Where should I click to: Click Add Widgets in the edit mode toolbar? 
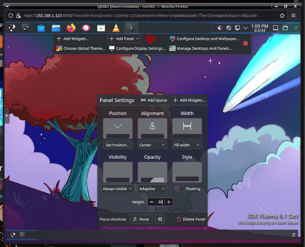tap(73, 38)
